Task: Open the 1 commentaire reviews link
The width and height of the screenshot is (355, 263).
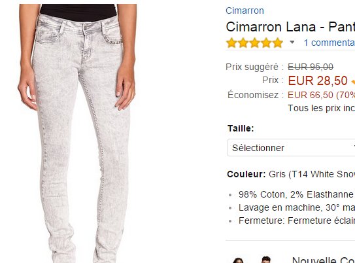Action: (x=330, y=43)
